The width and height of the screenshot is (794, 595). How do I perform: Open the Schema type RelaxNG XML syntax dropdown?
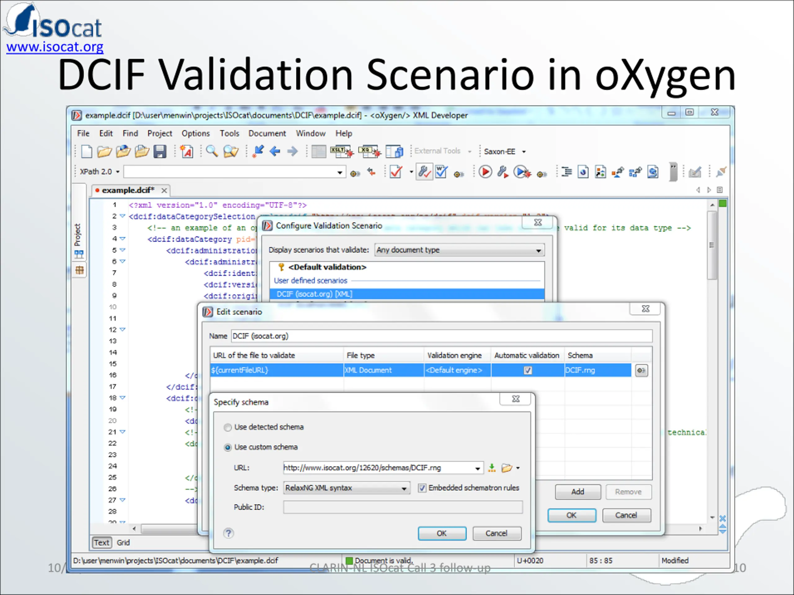click(x=346, y=488)
